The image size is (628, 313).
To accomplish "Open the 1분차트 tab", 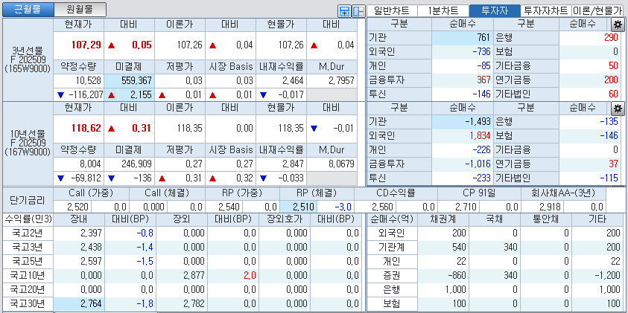I will 443,11.
